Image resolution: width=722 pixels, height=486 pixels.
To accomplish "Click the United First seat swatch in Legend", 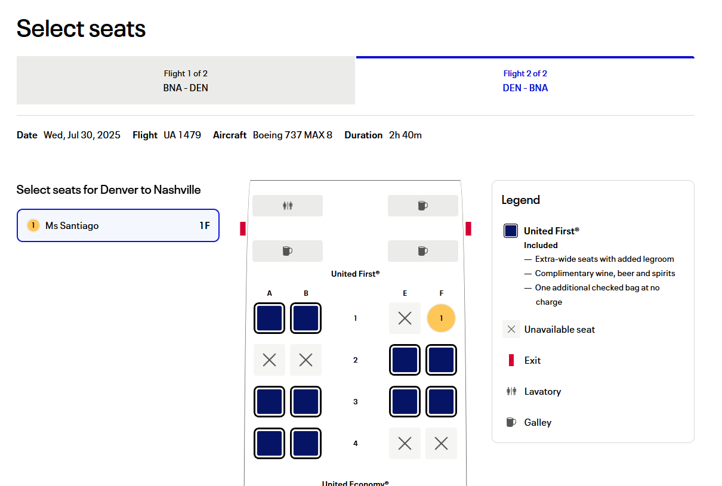I will tap(511, 231).
